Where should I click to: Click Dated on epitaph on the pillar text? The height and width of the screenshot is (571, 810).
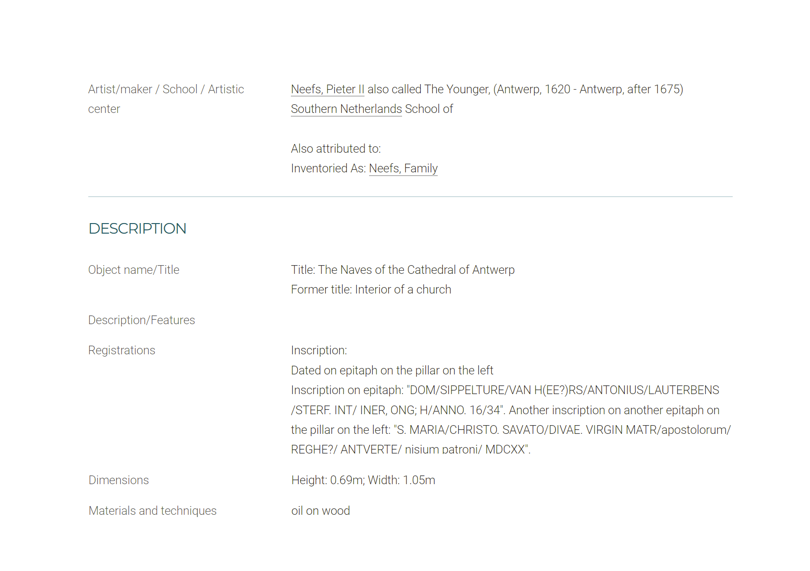pyautogui.click(x=392, y=370)
